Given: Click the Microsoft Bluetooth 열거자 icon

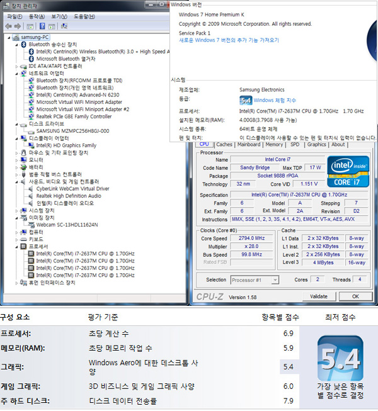Looking at the screenshot, I should (x=31, y=59).
